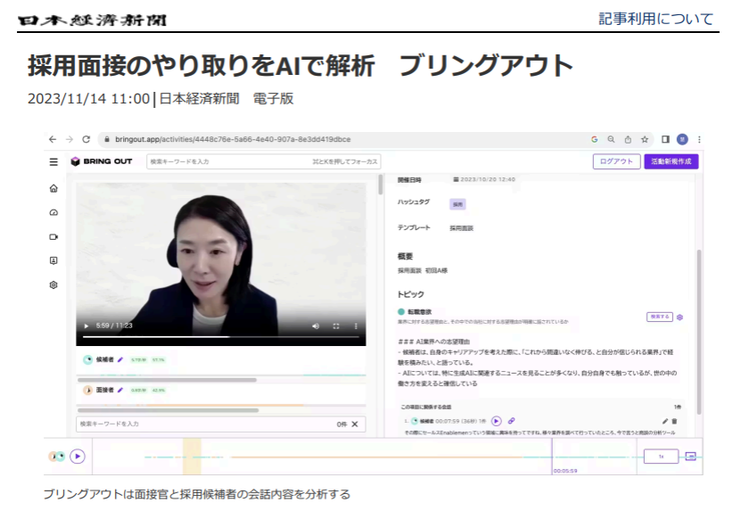Screen dimensions: 741x519
Task: Click the 採用 hashtag chip
Action: 457,204
